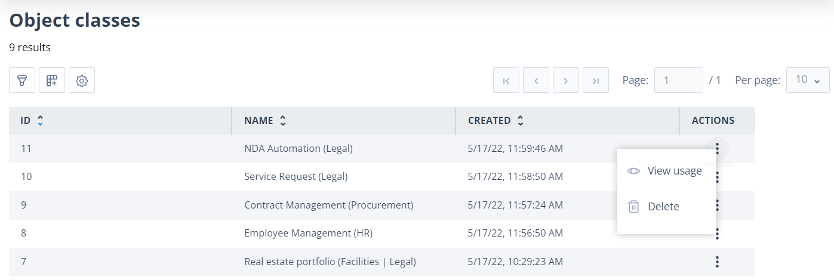Viewport: 834px width, 280px height.
Task: Open actions menu for Employee Management (HR)
Action: click(x=717, y=234)
